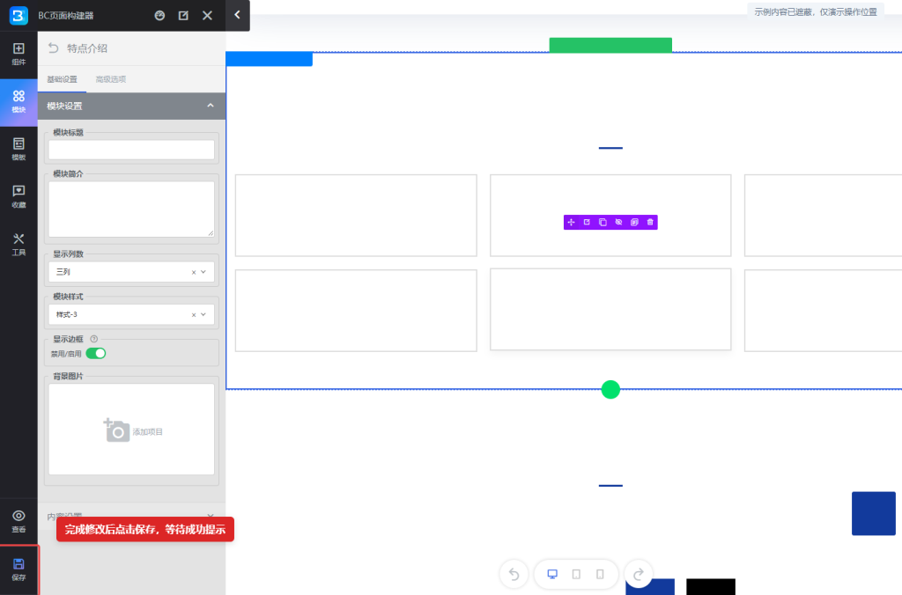Screen dimensions: 902x595
Task: Expand the 内容设置 section chevron
Action: (211, 517)
